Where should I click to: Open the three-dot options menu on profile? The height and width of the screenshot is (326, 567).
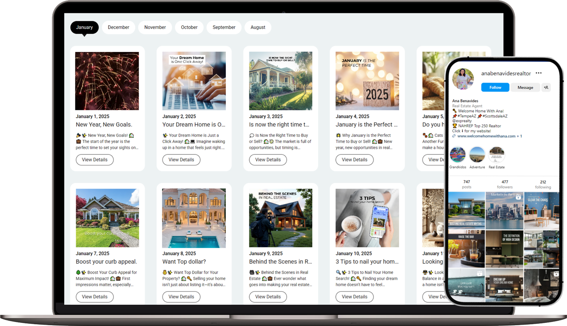click(538, 73)
